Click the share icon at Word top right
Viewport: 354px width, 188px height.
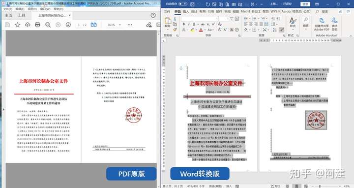(340, 11)
